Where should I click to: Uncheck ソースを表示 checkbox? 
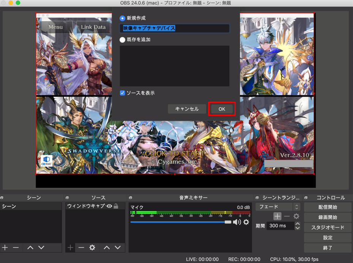click(x=122, y=93)
